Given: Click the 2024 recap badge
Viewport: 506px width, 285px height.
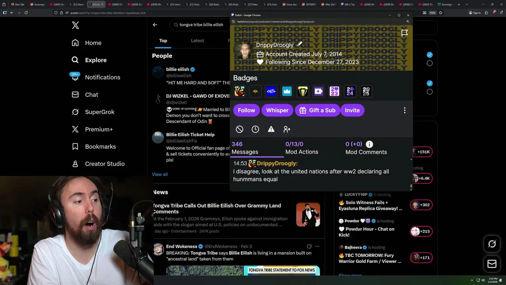Looking at the screenshot, I should 350,91.
